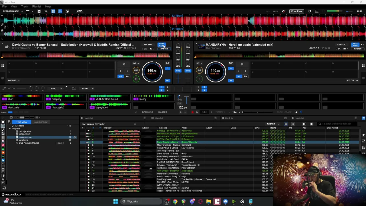Toggle deck 2 BEAT SYNC
The height and width of the screenshot is (206, 366).
pyautogui.click(x=355, y=44)
